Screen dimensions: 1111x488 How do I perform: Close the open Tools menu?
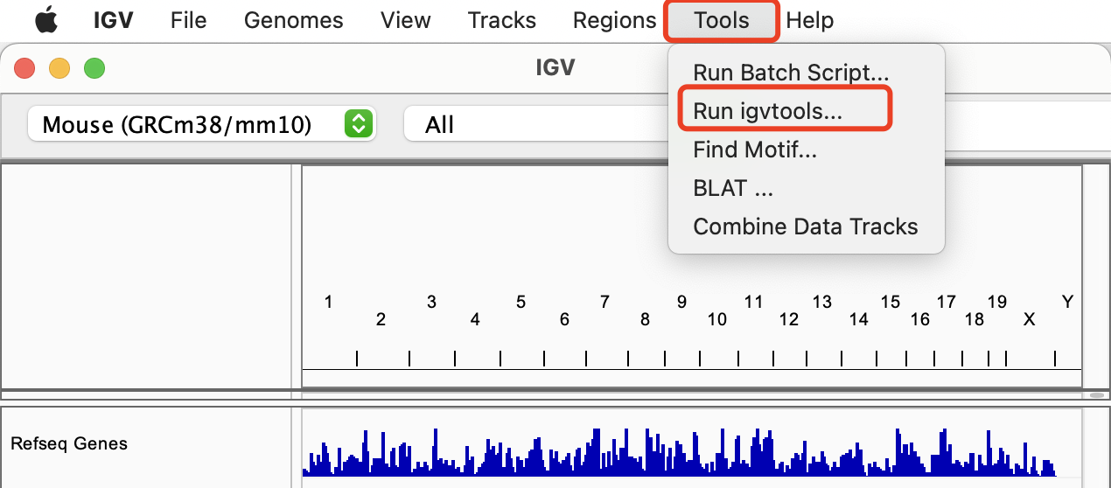722,20
